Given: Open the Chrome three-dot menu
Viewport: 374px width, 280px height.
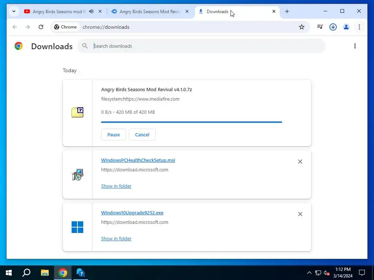Looking at the screenshot, I should [359, 27].
